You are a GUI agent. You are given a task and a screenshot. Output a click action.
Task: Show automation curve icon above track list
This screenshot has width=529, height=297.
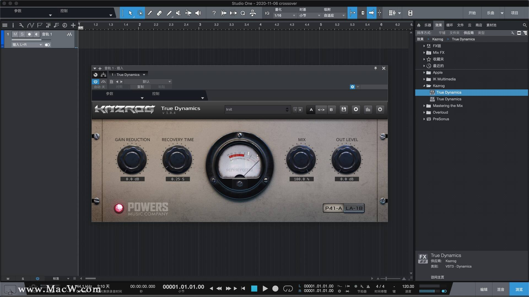(x=30, y=25)
